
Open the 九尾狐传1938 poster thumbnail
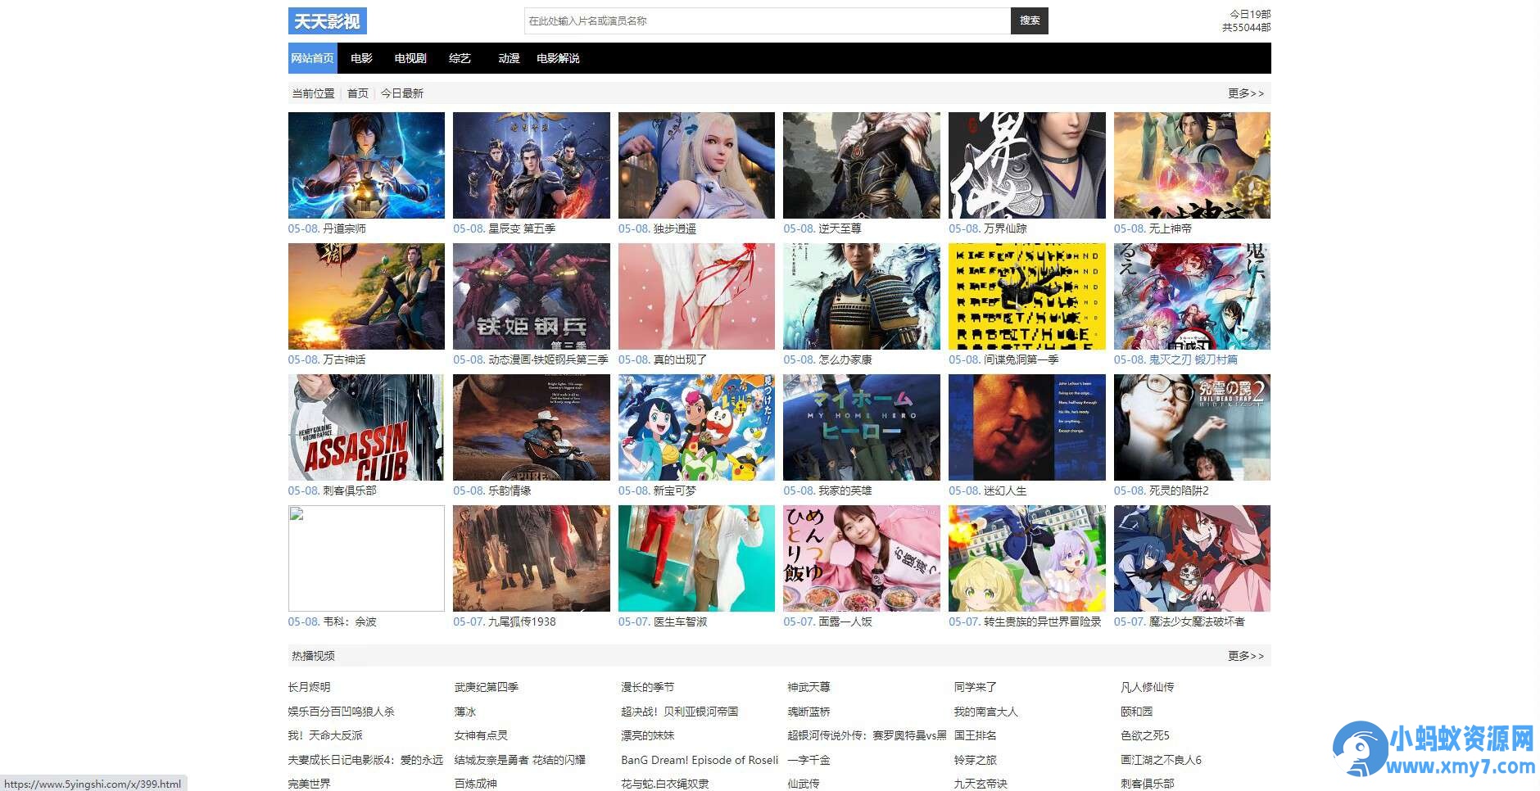click(x=532, y=558)
